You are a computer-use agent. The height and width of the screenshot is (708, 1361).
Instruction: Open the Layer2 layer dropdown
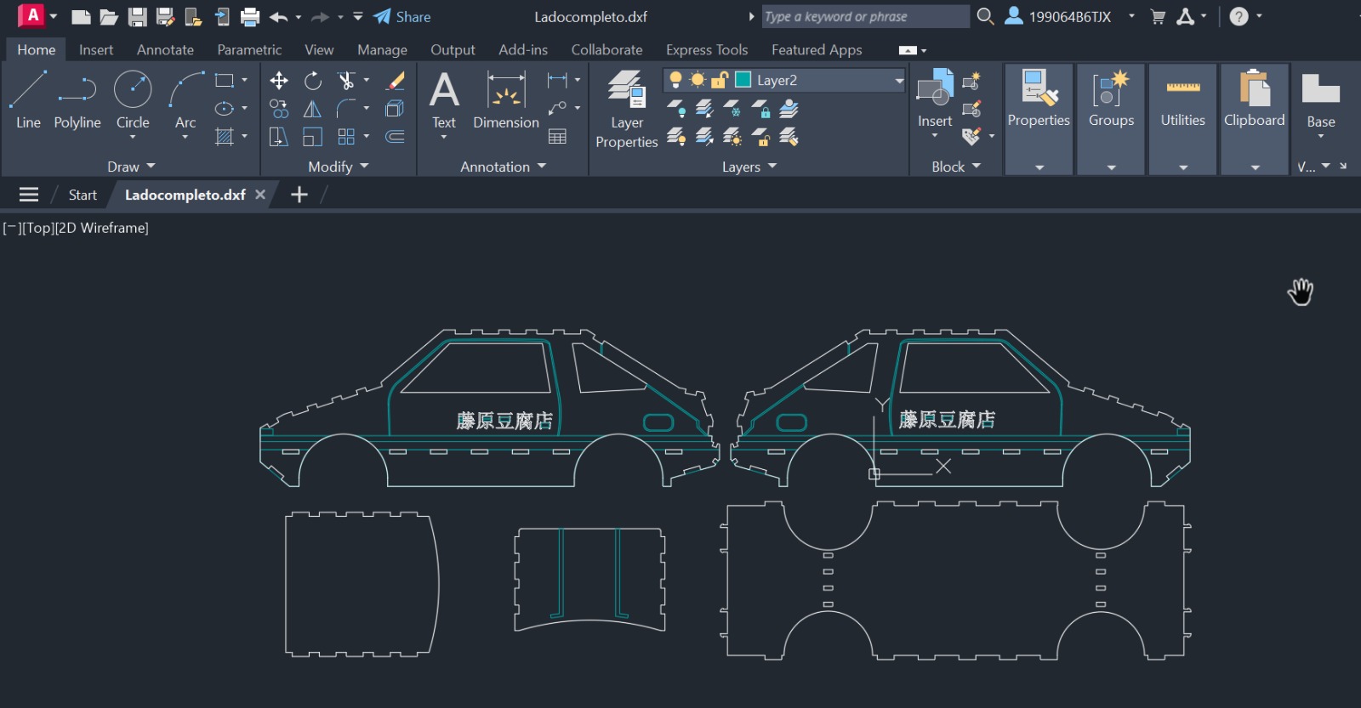tap(899, 81)
